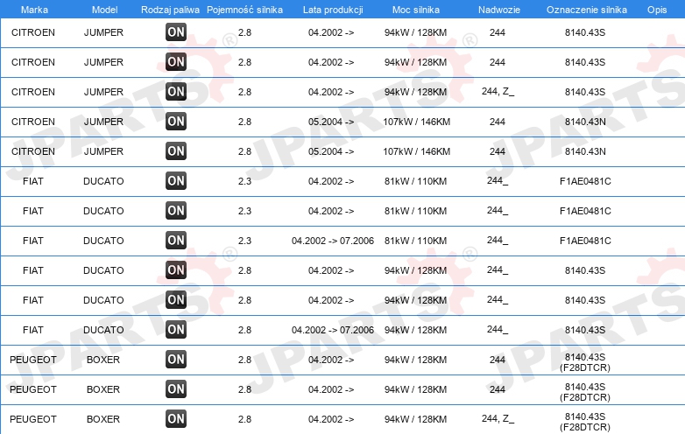Viewport: 685px width, 434px height.
Task: Click DUCATO in the 2.8 row ending 07.2006
Action: 103,330
